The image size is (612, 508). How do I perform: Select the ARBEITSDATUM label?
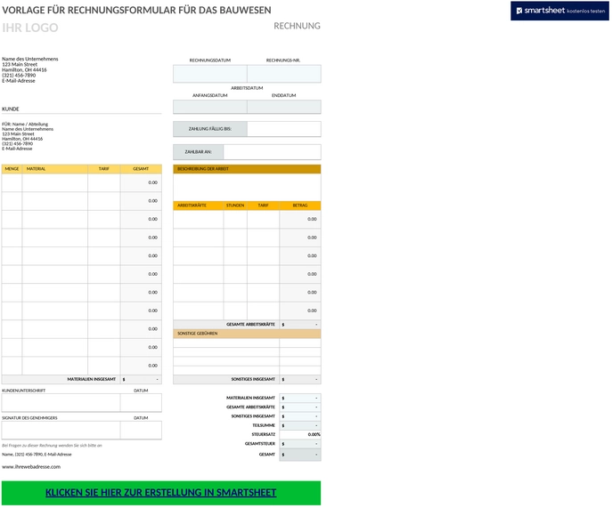pos(247,88)
